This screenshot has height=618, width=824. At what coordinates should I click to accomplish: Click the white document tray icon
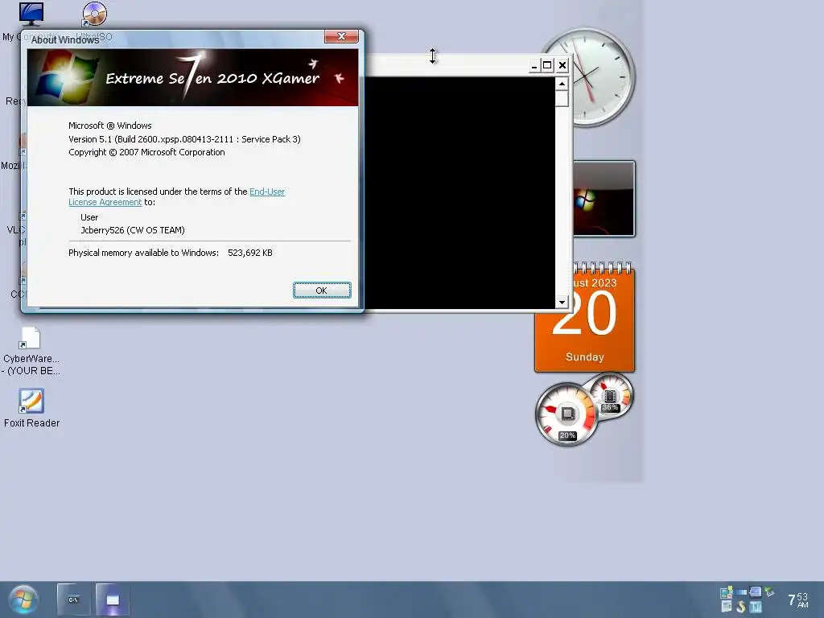pos(727,607)
